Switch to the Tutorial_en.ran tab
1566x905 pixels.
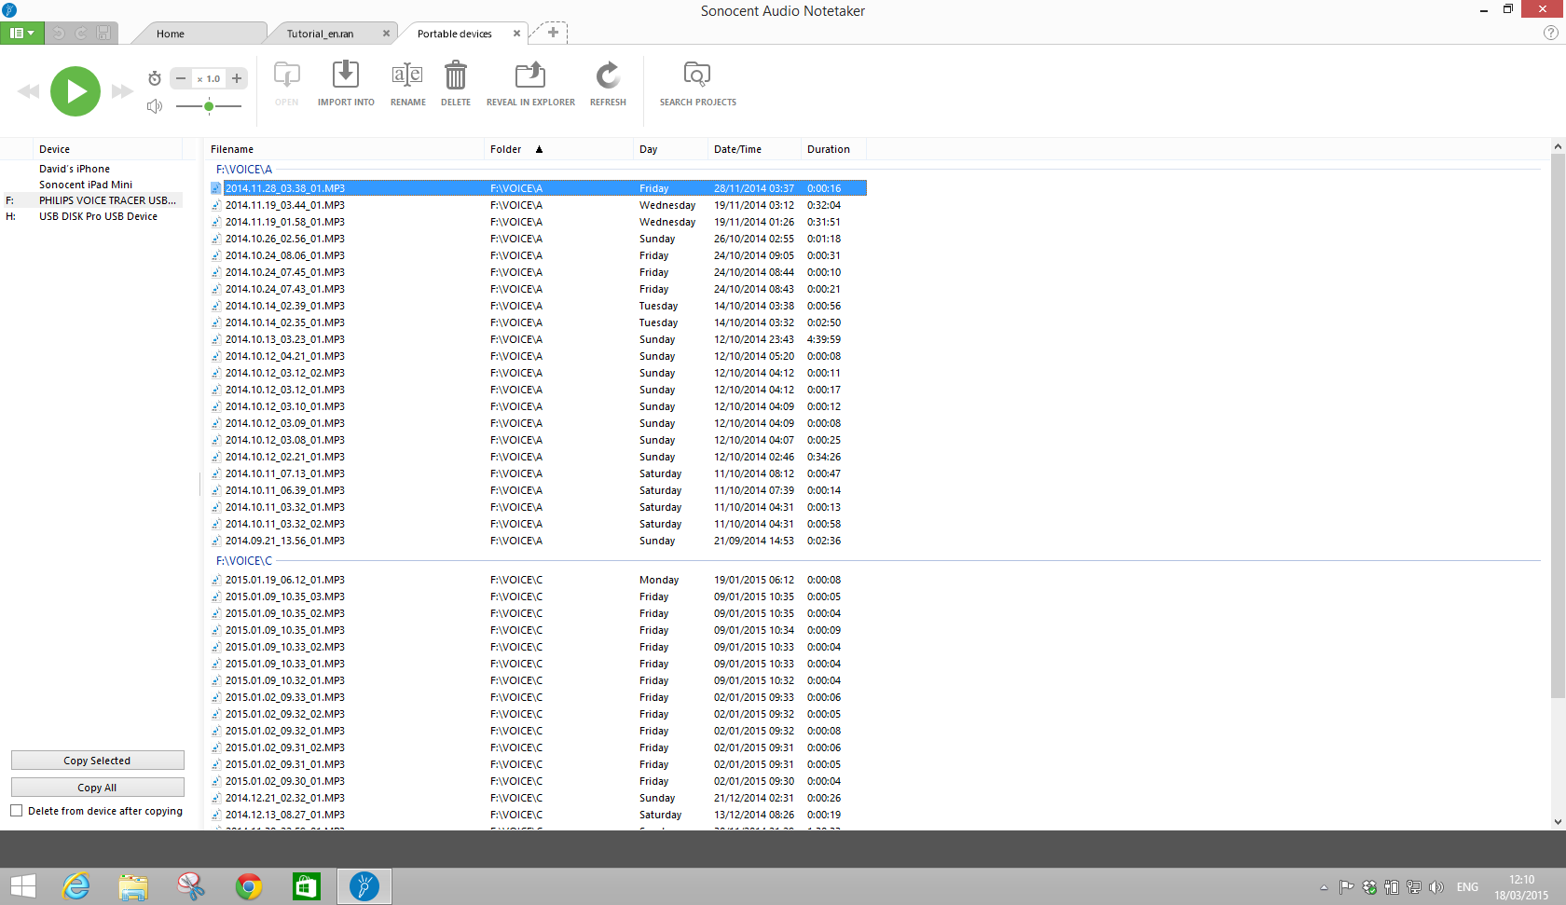(x=321, y=34)
